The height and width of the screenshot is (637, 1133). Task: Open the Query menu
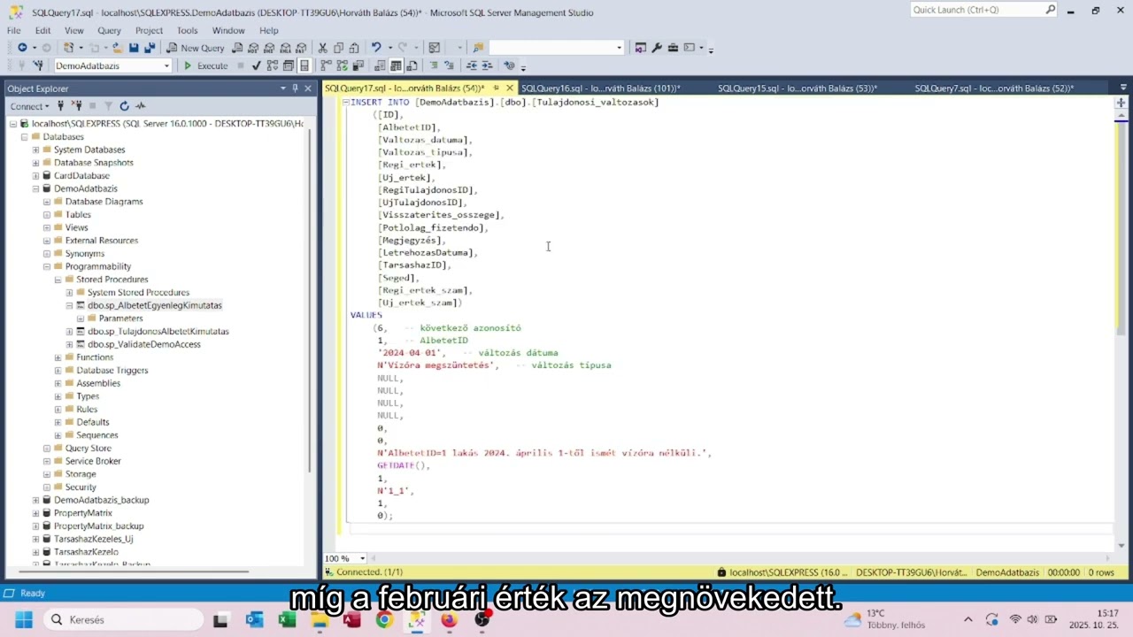109,30
